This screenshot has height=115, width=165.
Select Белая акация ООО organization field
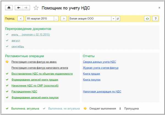[x=90, y=18]
